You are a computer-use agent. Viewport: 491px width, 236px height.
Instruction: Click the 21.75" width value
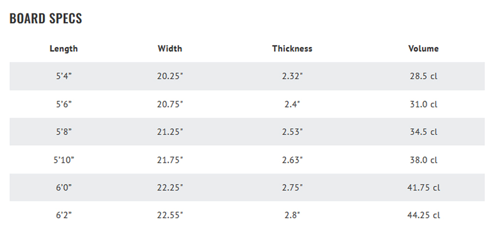(x=170, y=160)
